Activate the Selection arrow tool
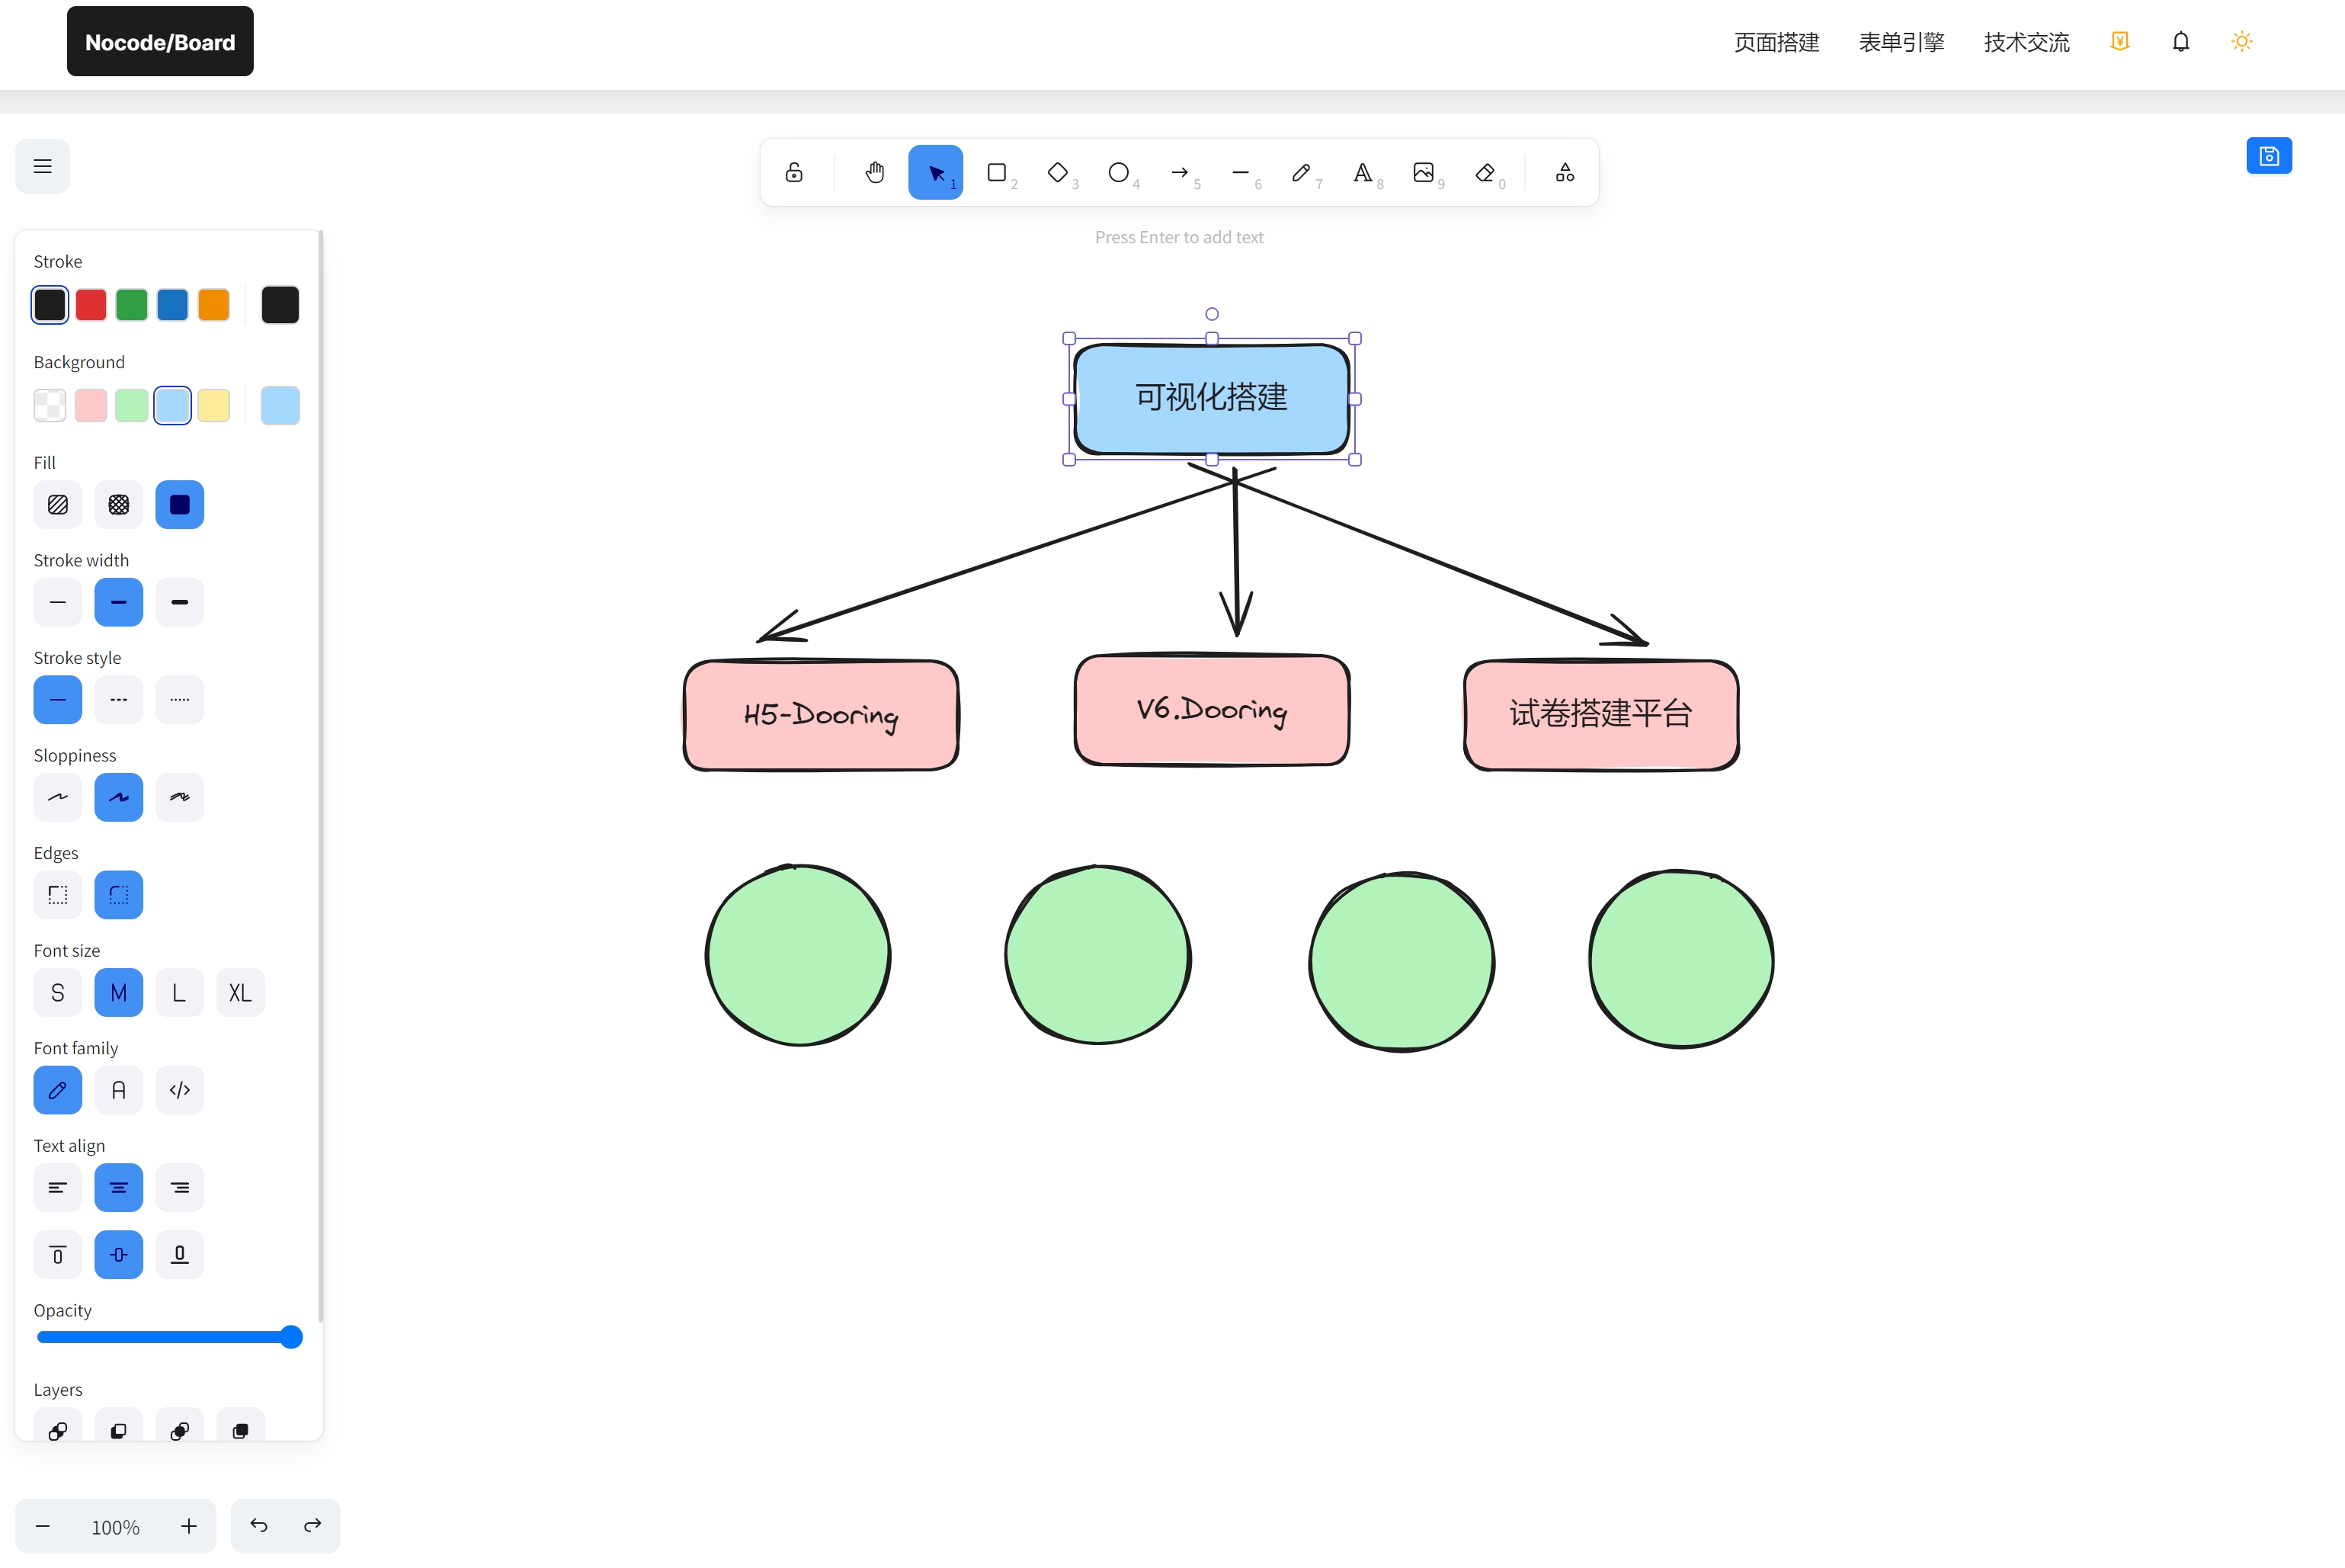2345x1568 pixels. (x=936, y=173)
